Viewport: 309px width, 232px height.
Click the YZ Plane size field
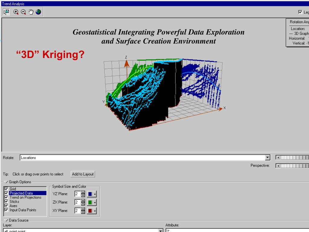[78, 194]
